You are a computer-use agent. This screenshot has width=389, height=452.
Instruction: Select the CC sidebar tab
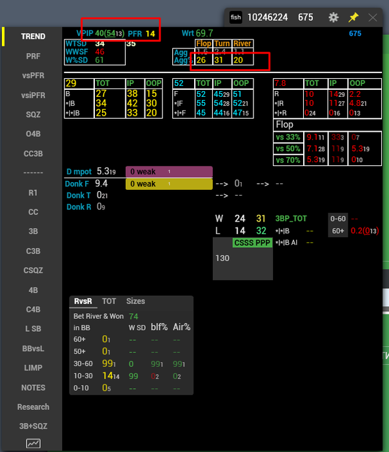(x=33, y=212)
